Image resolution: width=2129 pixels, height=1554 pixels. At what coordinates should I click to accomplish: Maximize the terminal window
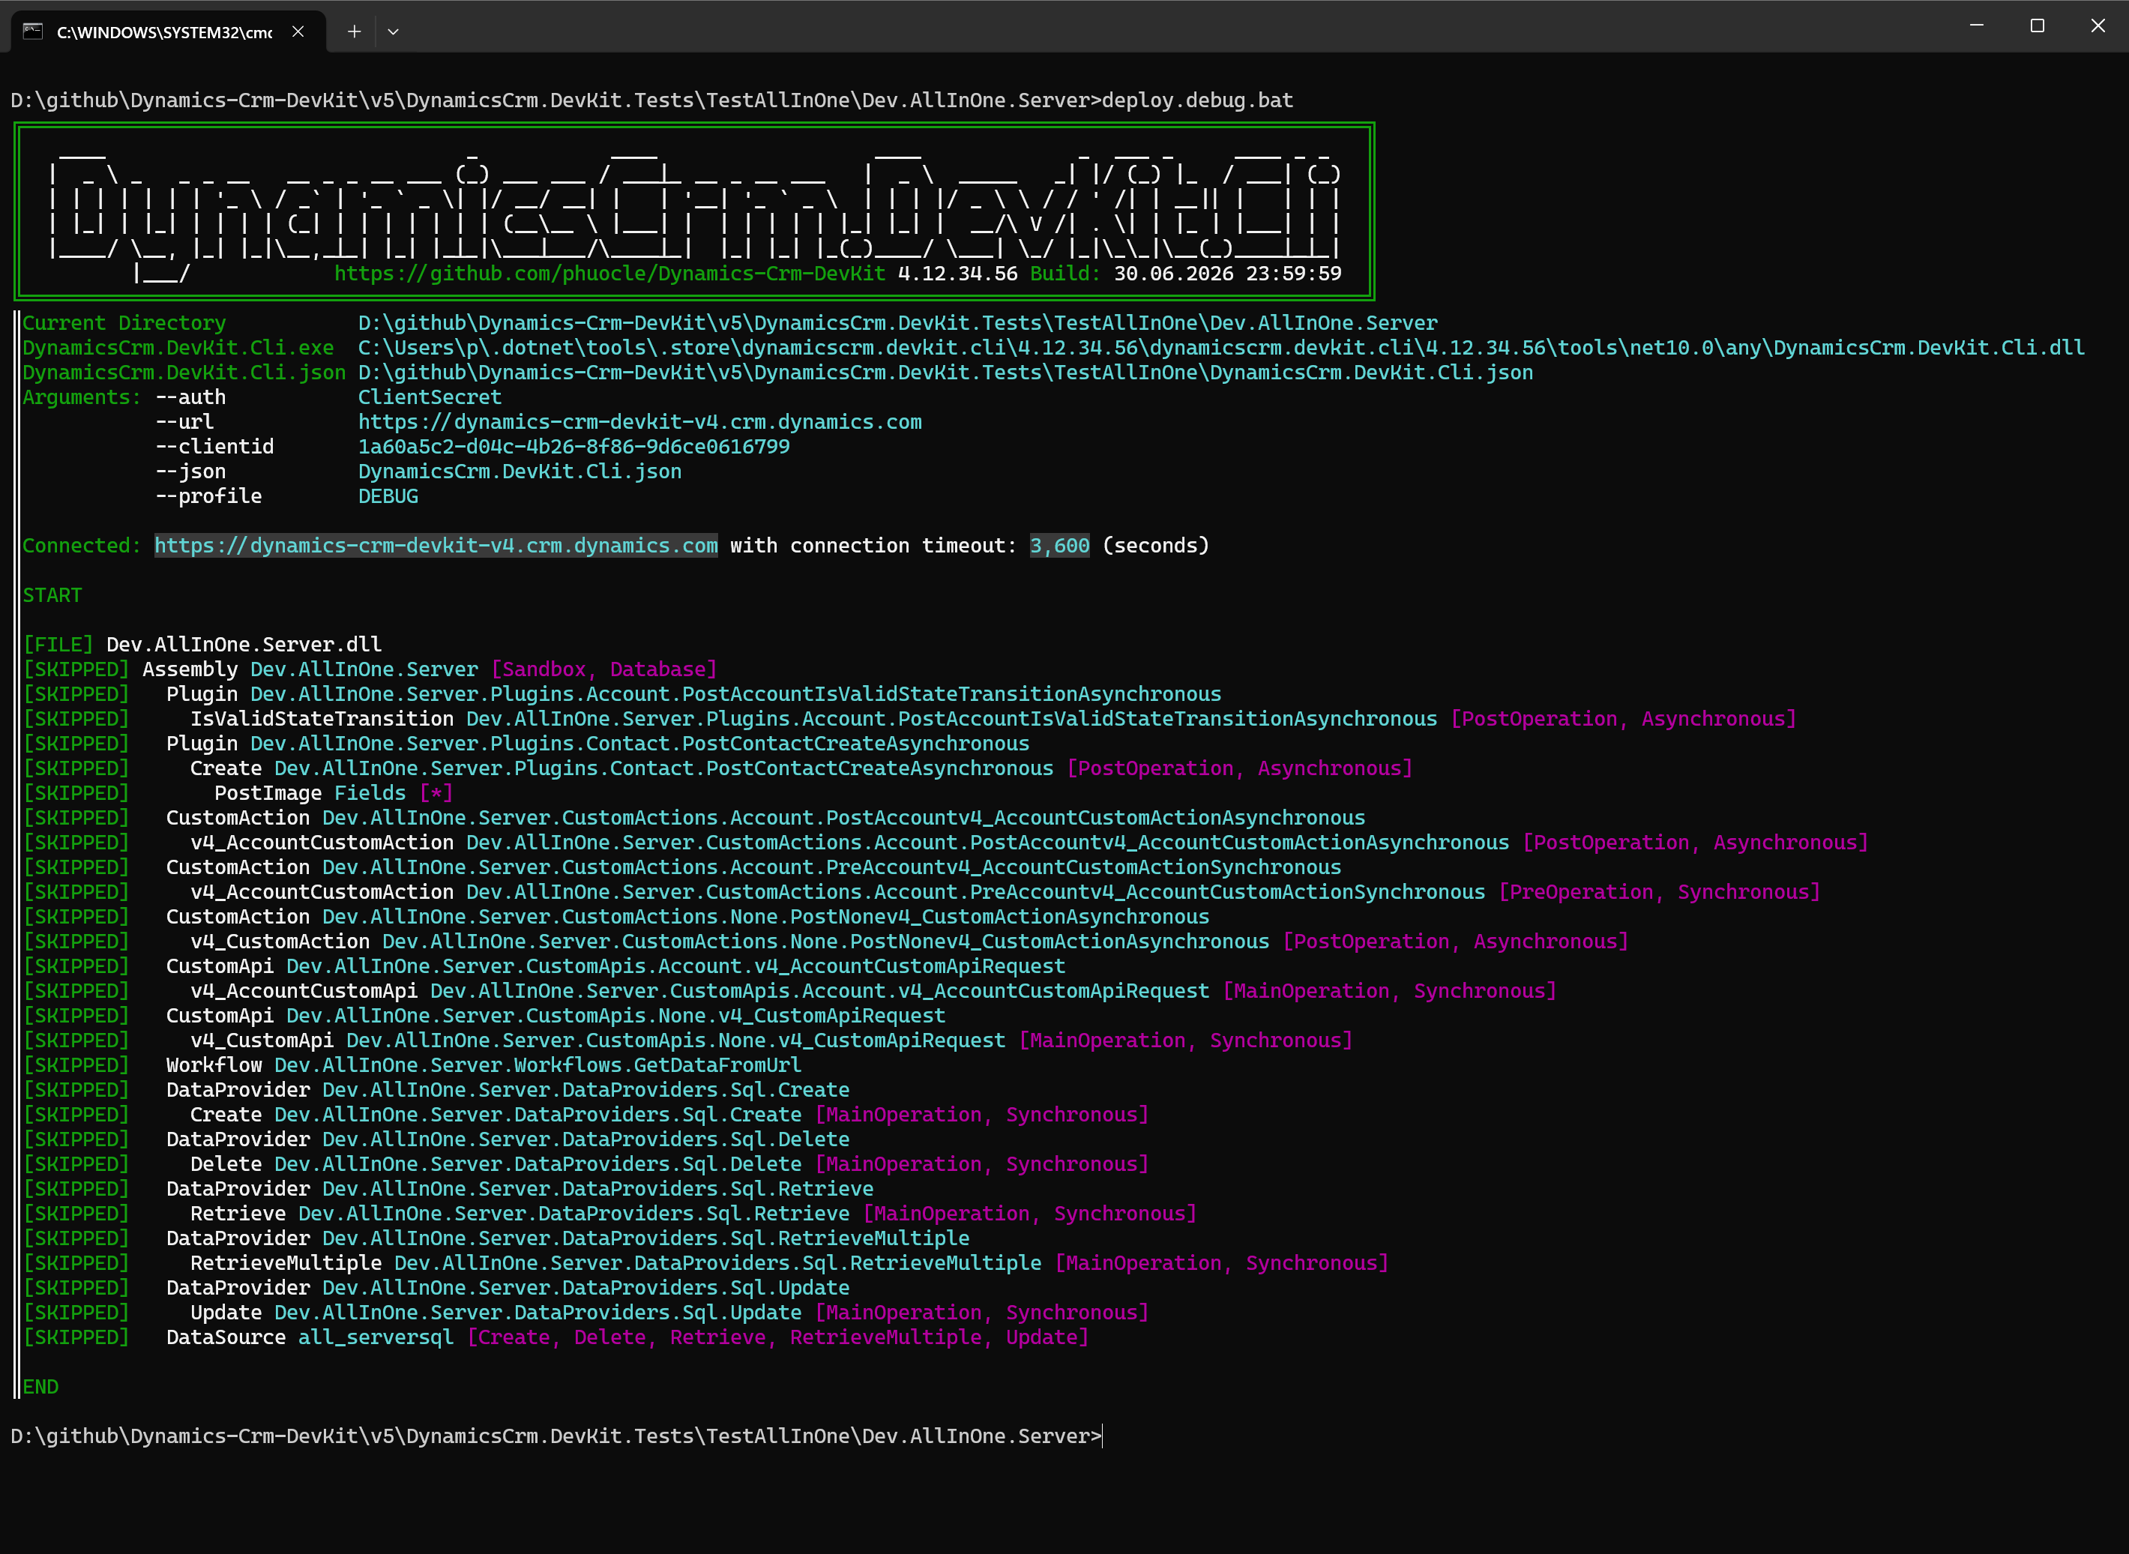coord(2037,26)
